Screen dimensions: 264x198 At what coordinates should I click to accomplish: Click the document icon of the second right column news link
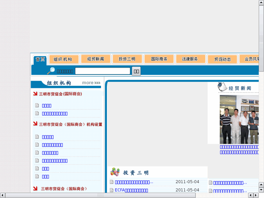click(211, 191)
